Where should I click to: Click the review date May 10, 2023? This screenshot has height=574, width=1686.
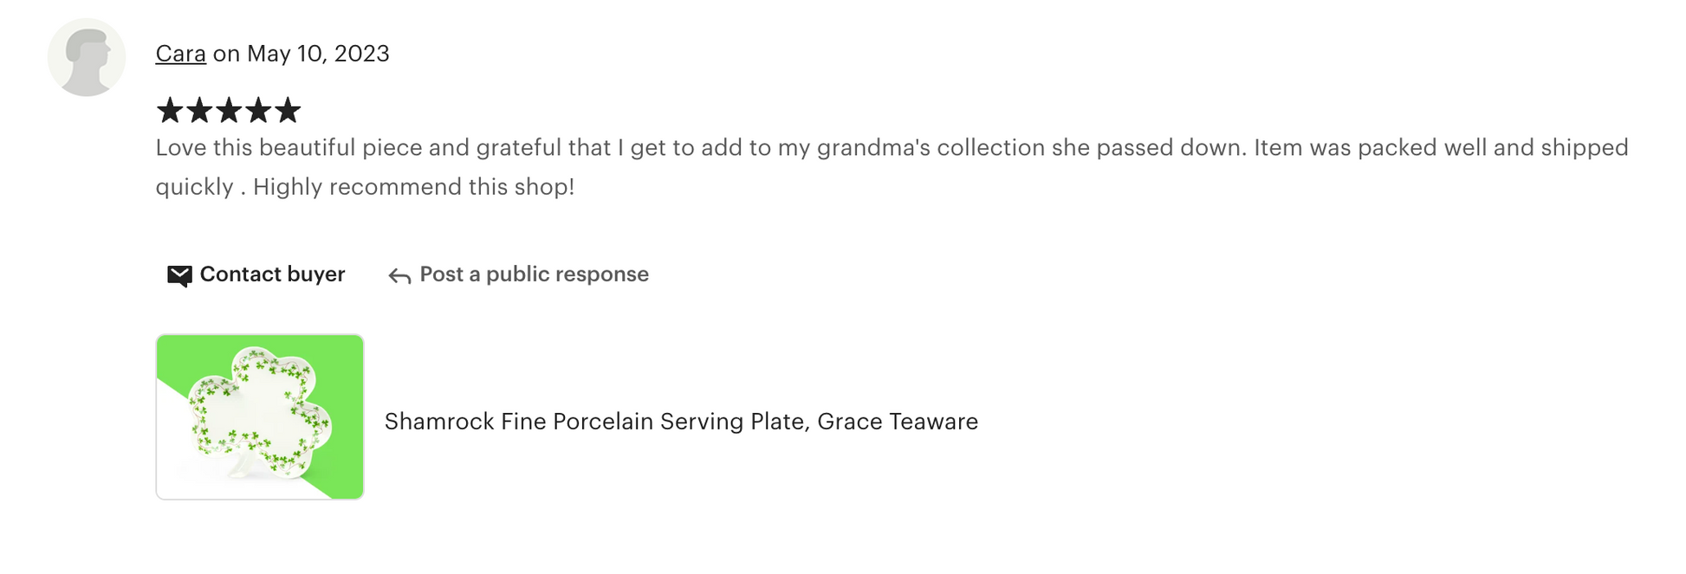point(318,54)
